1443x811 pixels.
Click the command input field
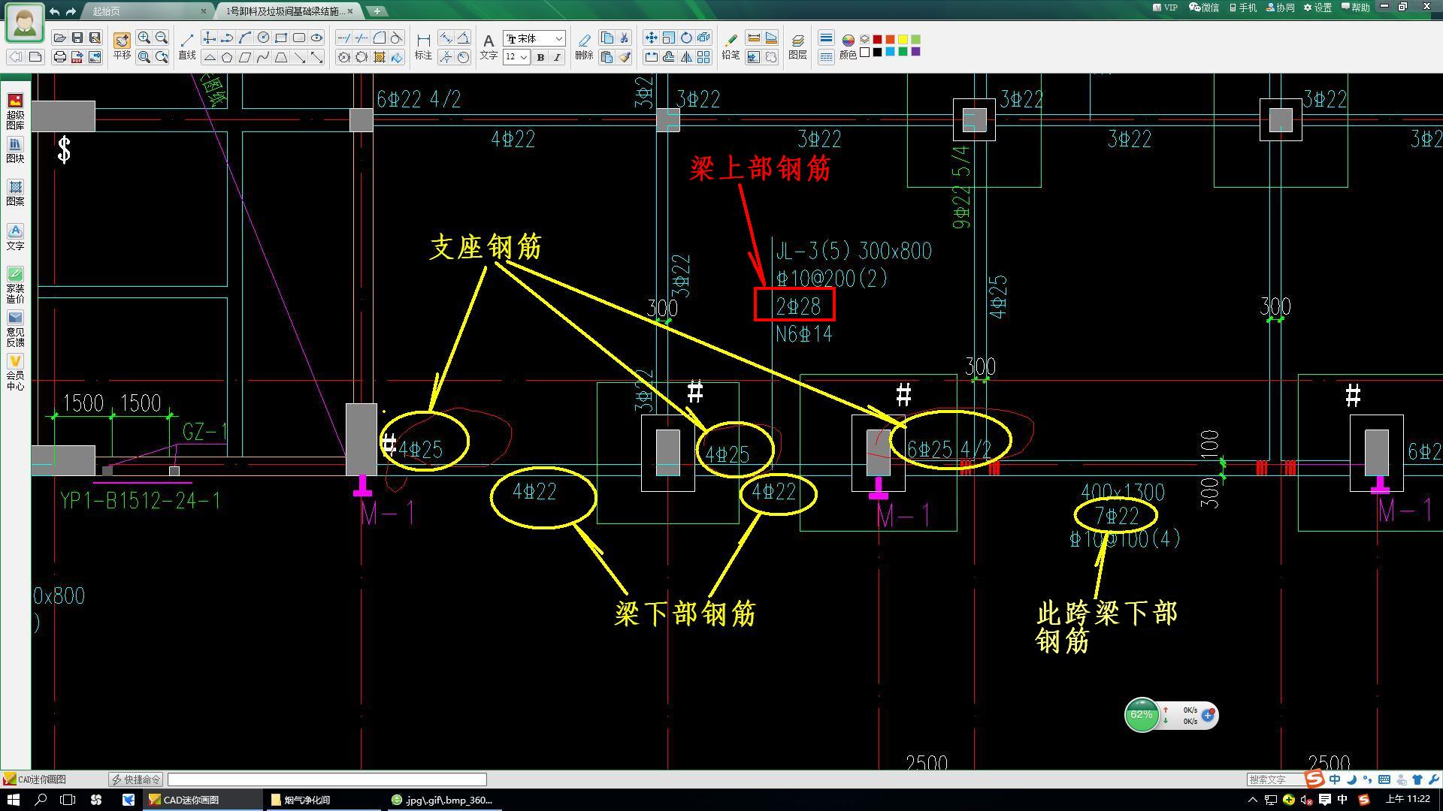pos(327,779)
